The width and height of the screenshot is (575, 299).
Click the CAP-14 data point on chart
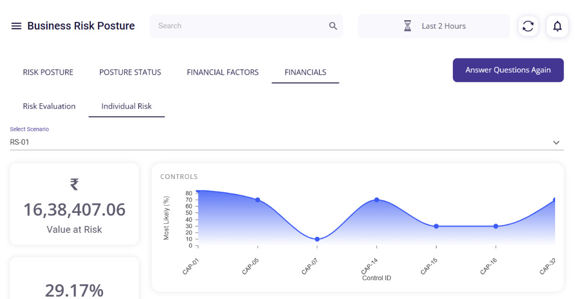[377, 200]
